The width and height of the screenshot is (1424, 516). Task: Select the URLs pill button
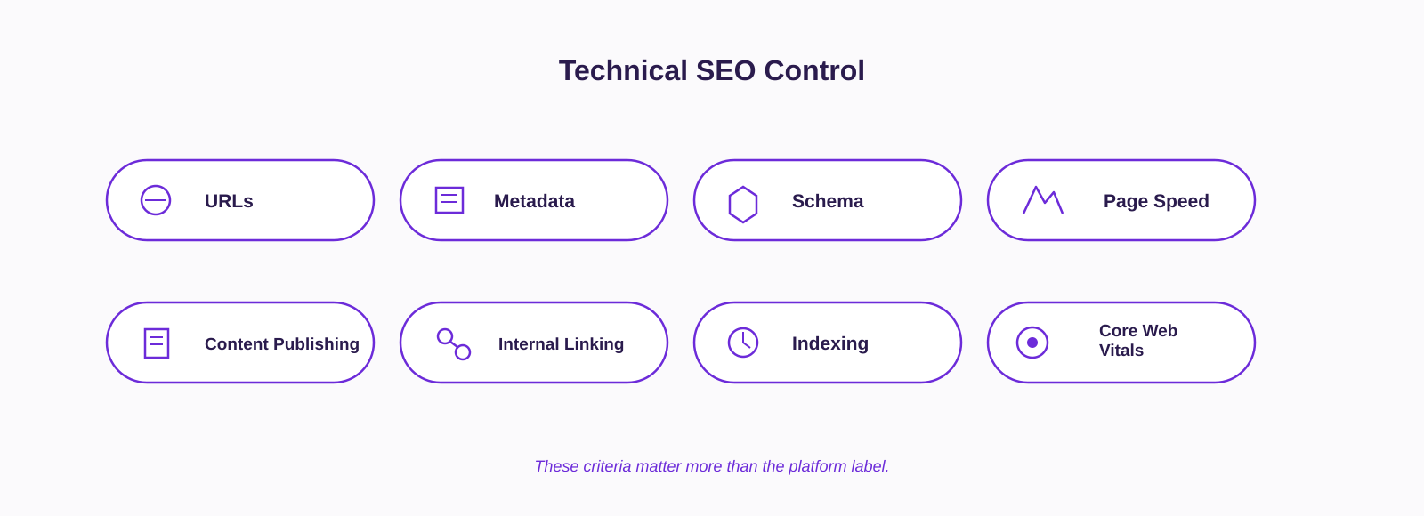click(x=240, y=200)
